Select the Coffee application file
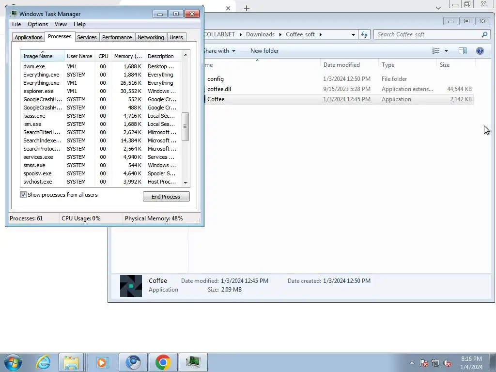496x372 pixels. click(x=339, y=99)
